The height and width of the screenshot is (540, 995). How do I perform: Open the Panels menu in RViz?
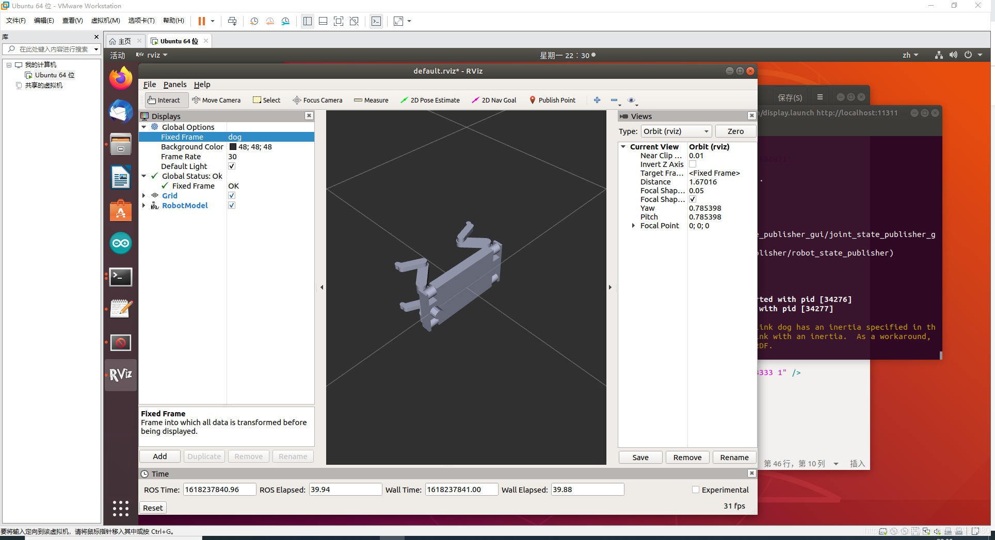(x=175, y=85)
